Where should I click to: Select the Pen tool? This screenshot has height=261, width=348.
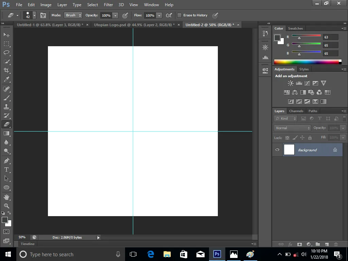6,160
